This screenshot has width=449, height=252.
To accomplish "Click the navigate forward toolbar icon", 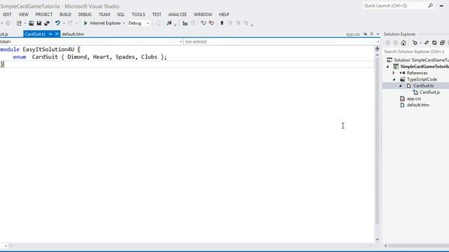I will pyautogui.click(x=8, y=23).
